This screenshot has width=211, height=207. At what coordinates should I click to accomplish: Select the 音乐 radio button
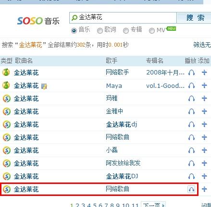74,30
